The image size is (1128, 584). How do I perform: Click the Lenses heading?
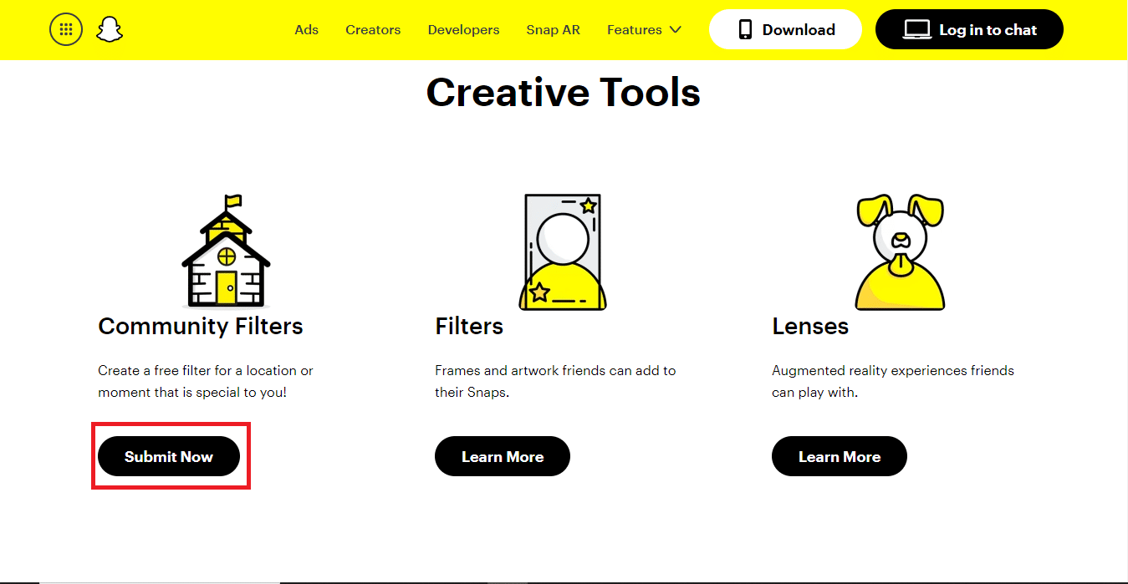click(x=810, y=326)
